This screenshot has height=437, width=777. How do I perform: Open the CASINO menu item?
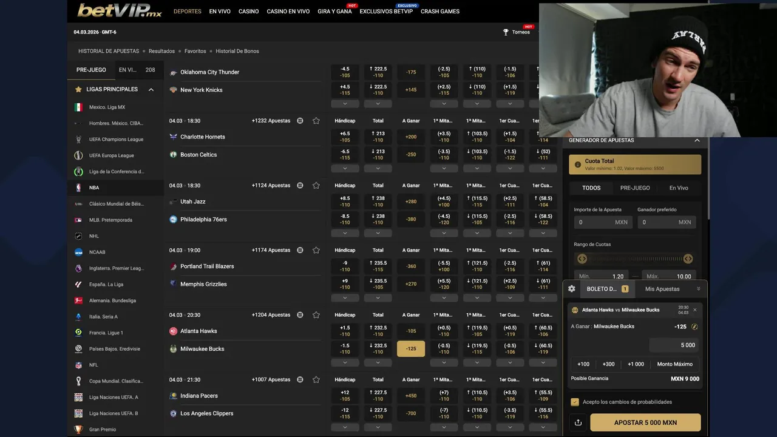click(x=248, y=12)
